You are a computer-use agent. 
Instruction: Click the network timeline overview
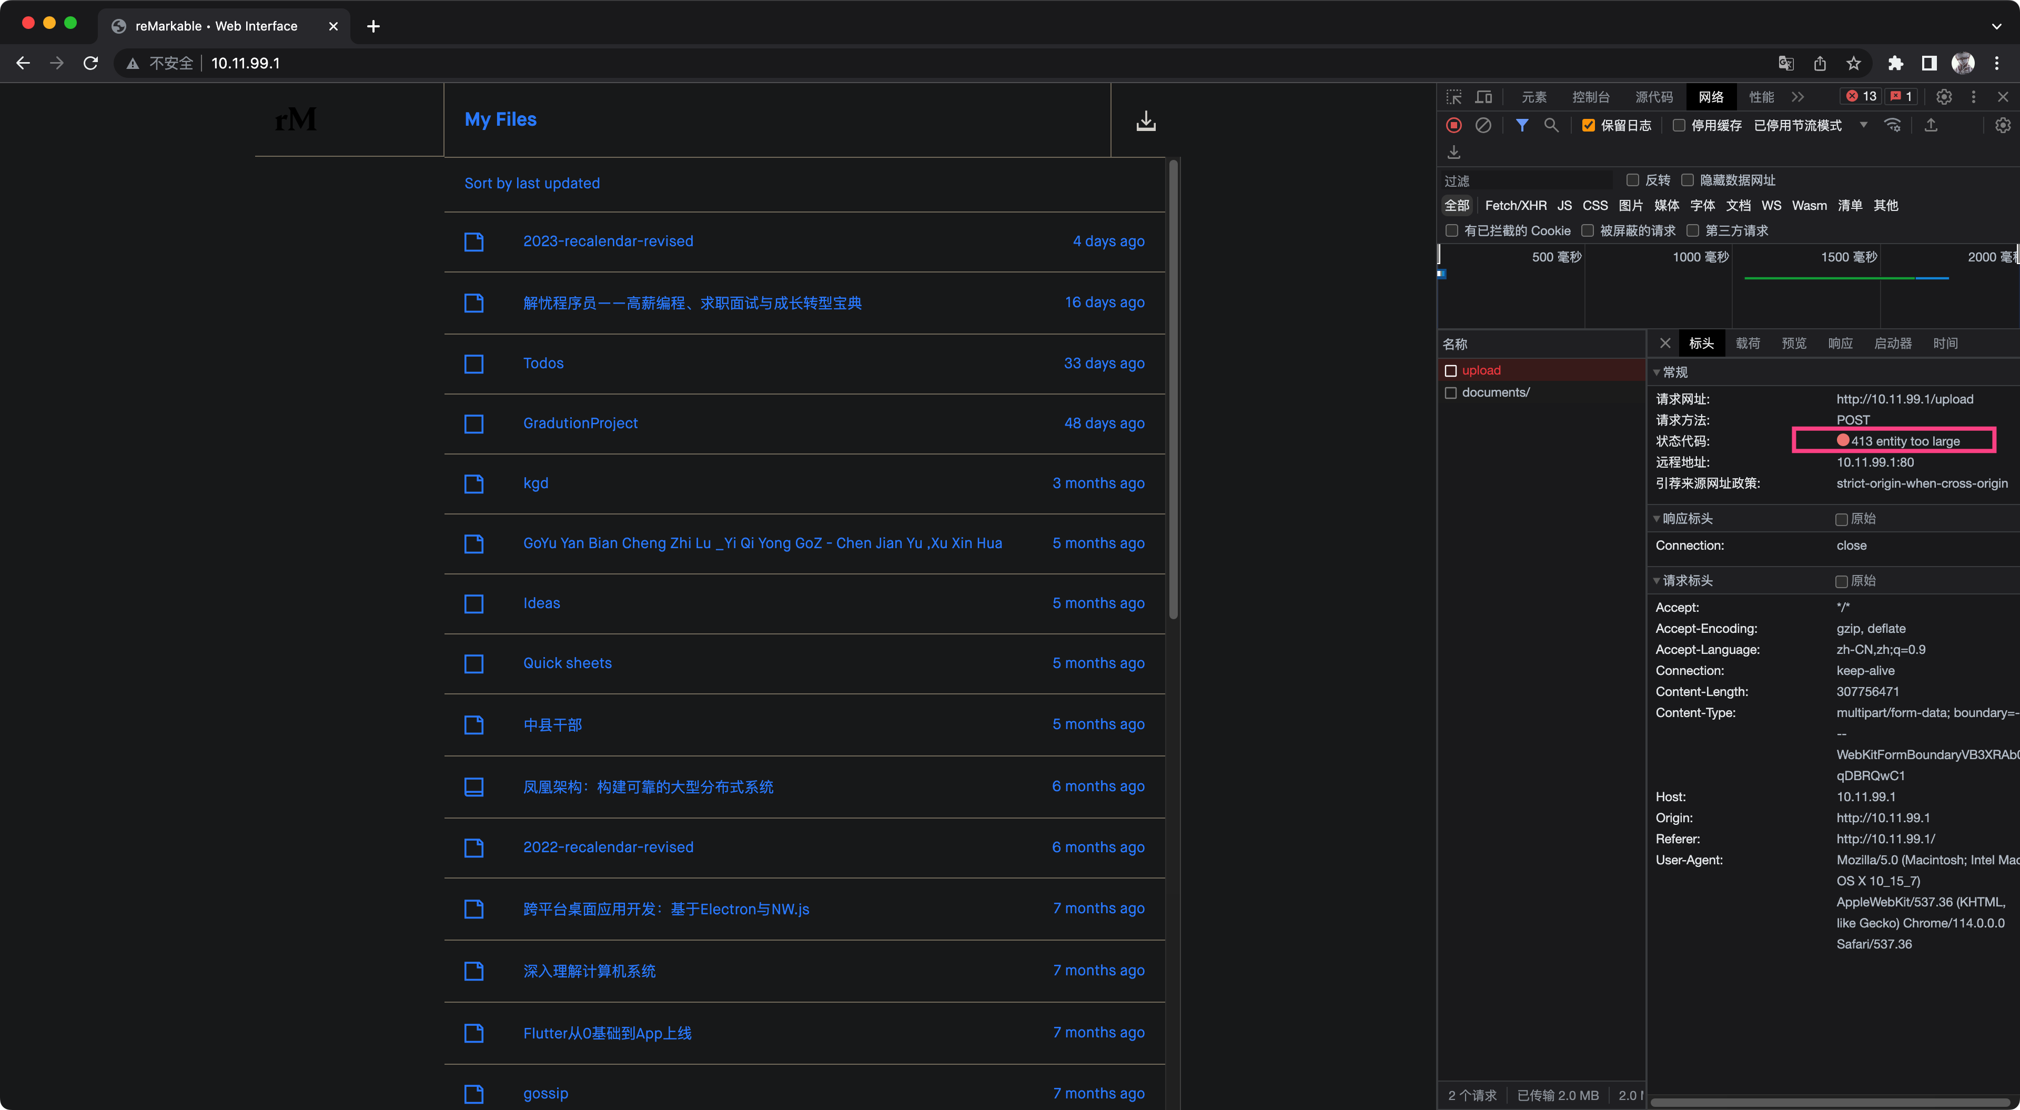1728,286
